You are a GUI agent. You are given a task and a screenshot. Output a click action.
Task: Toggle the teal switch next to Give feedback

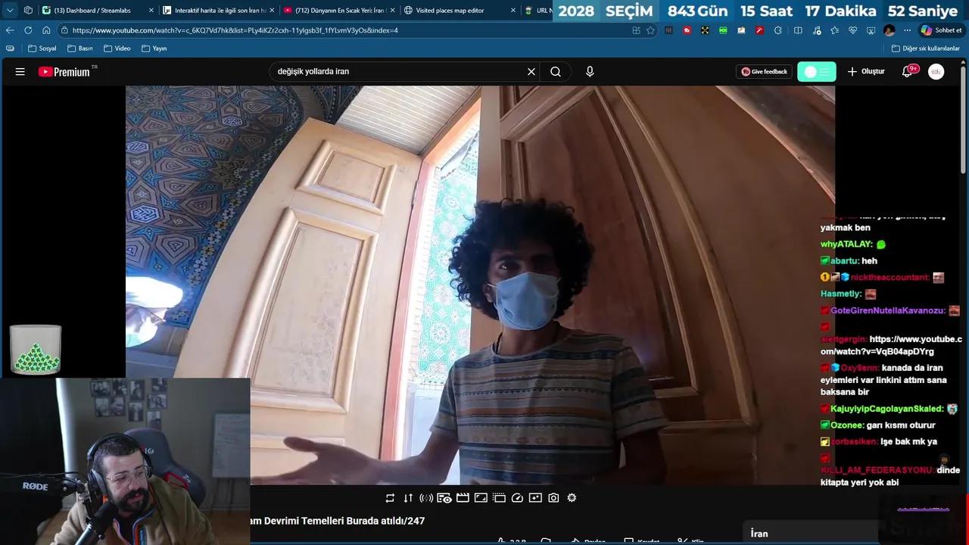[817, 72]
